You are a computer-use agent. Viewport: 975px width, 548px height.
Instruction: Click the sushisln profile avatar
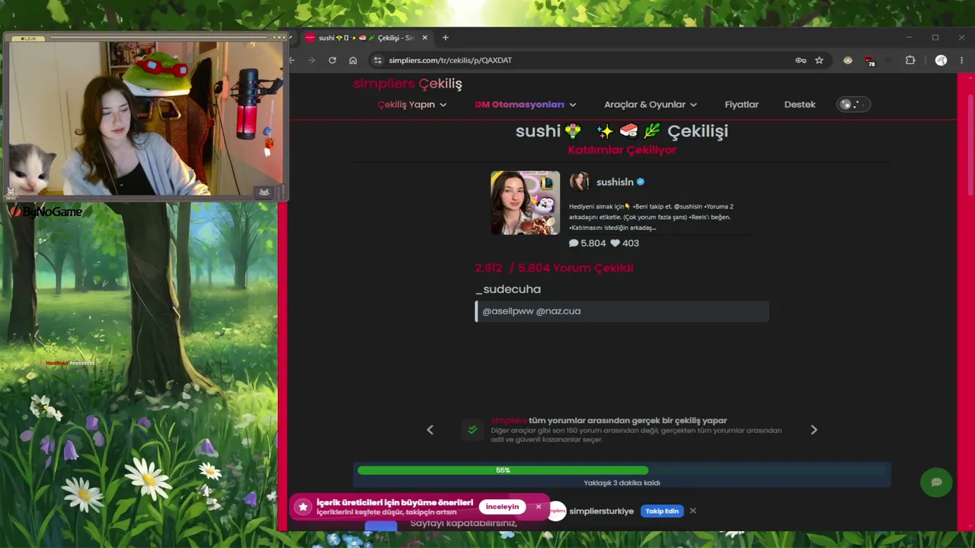pyautogui.click(x=580, y=181)
